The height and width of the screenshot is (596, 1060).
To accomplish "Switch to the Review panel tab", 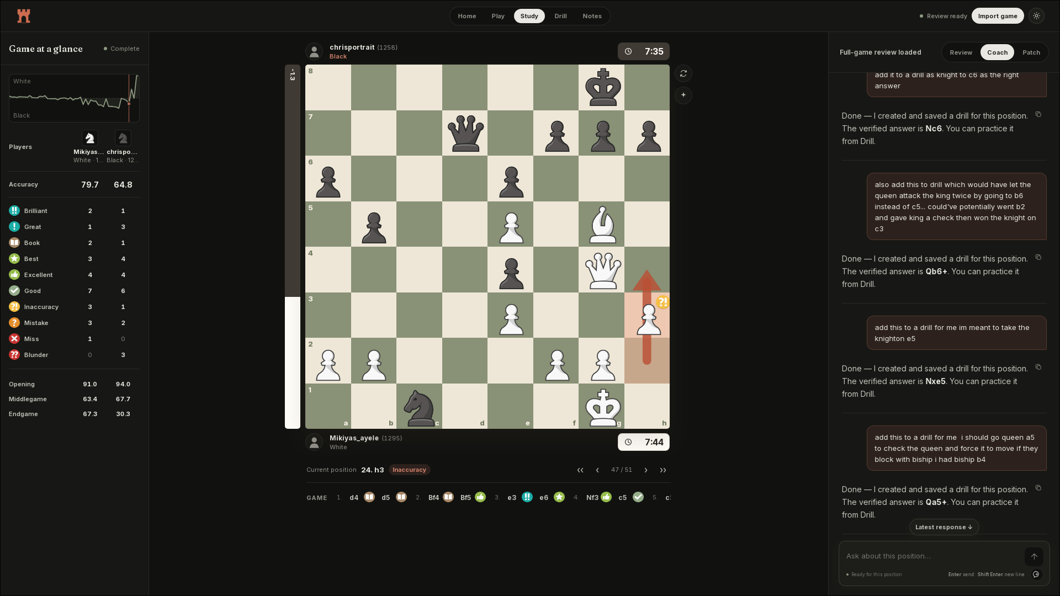I will point(961,52).
